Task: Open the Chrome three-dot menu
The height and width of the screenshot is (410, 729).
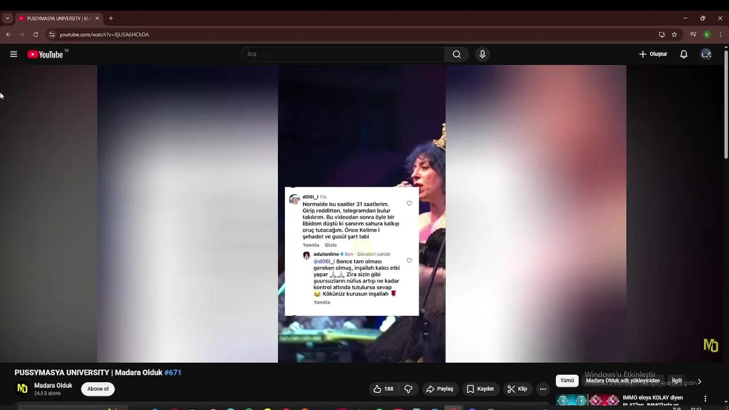Action: [x=720, y=35]
